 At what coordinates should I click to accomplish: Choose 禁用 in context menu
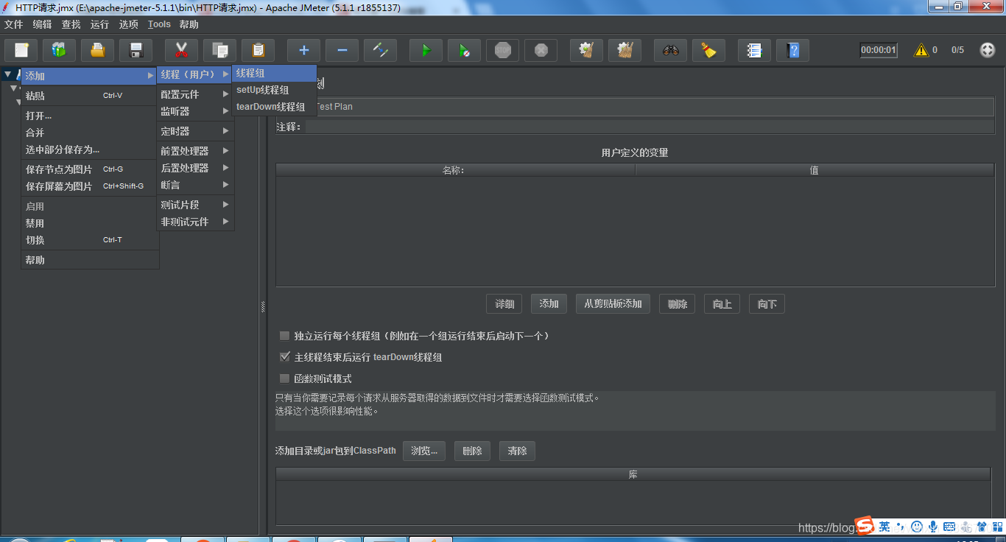click(89, 223)
